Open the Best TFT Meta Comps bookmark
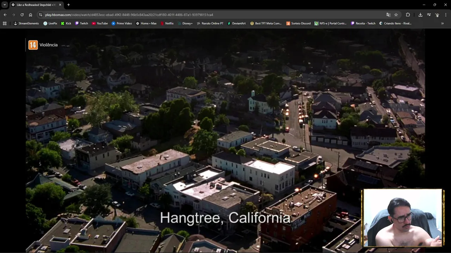Screen dimensions: 451x253 pos(266,24)
